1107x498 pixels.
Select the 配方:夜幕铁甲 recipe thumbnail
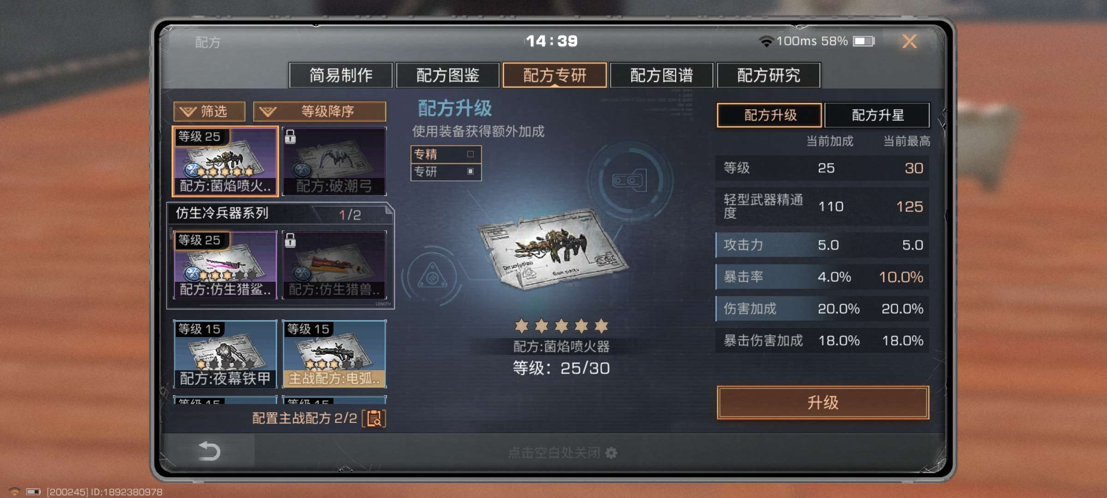pos(225,354)
